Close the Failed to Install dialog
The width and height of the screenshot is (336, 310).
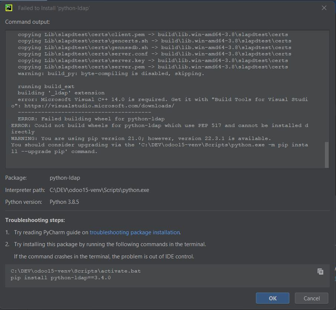pos(324,8)
